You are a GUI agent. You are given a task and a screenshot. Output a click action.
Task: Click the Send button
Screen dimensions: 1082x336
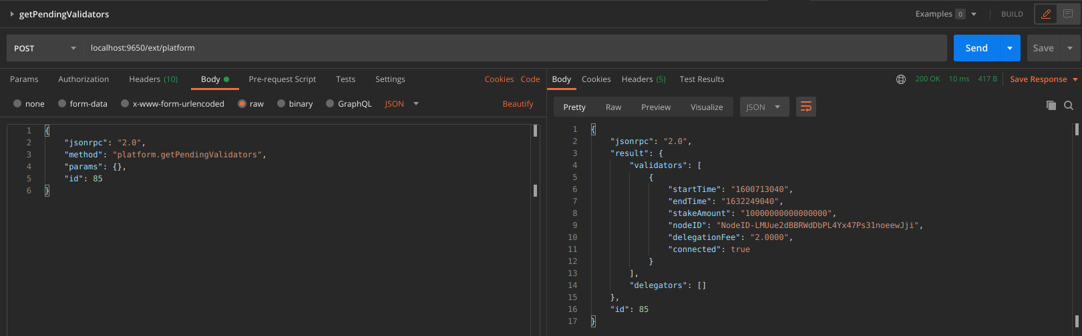976,48
